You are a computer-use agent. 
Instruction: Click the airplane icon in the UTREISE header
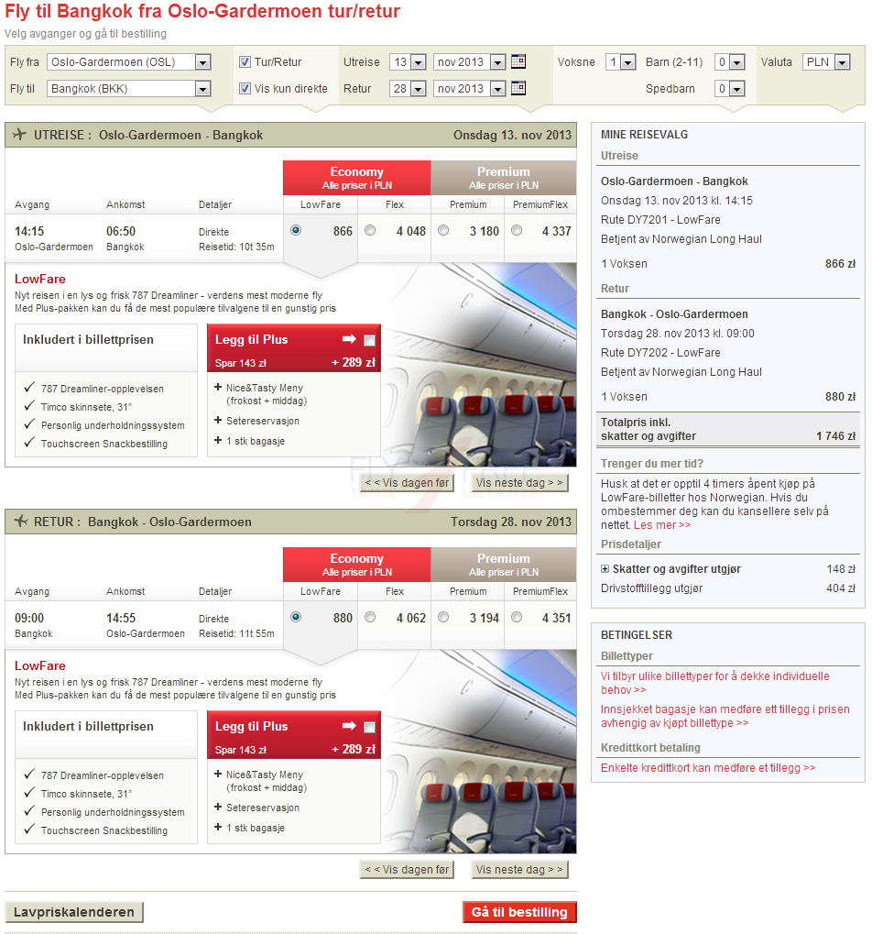click(x=19, y=134)
